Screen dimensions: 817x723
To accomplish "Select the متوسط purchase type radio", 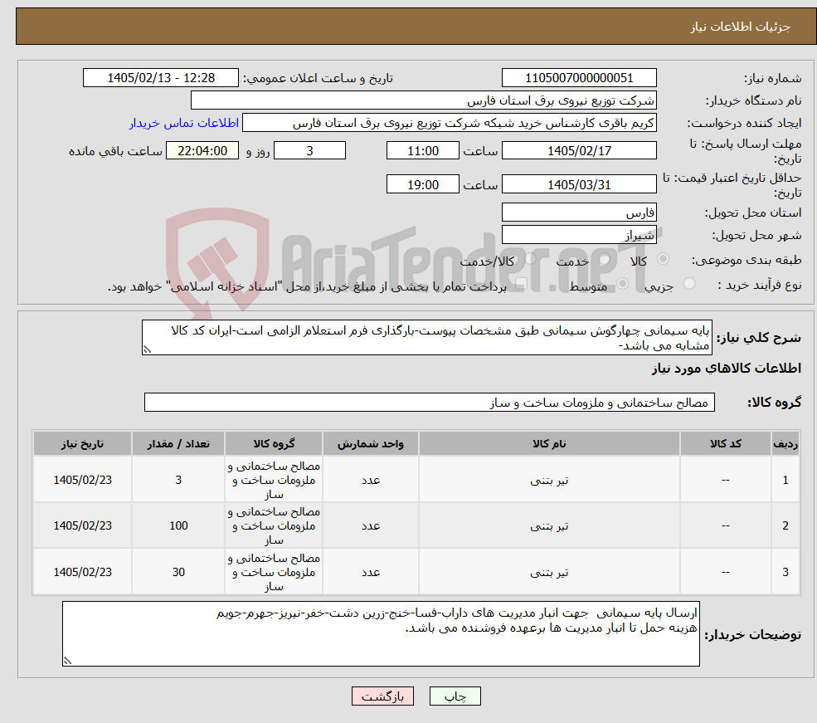I will tap(622, 284).
